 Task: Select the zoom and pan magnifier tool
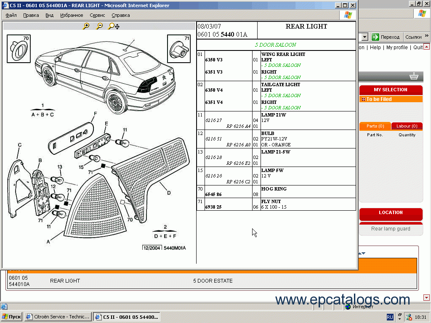coord(114,26)
